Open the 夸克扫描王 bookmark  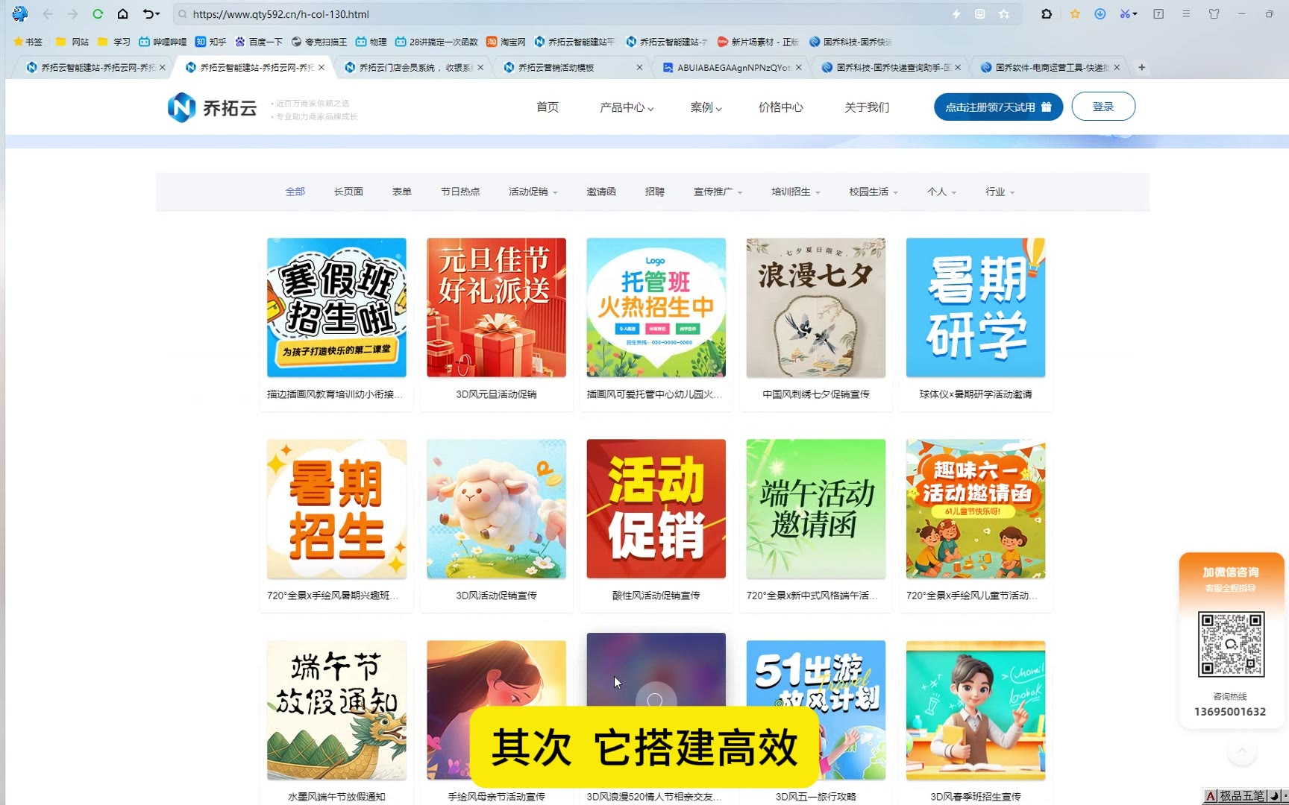coord(319,42)
